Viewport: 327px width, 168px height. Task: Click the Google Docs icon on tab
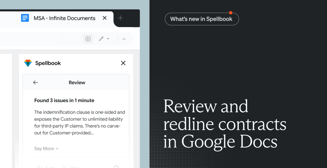(x=25, y=18)
